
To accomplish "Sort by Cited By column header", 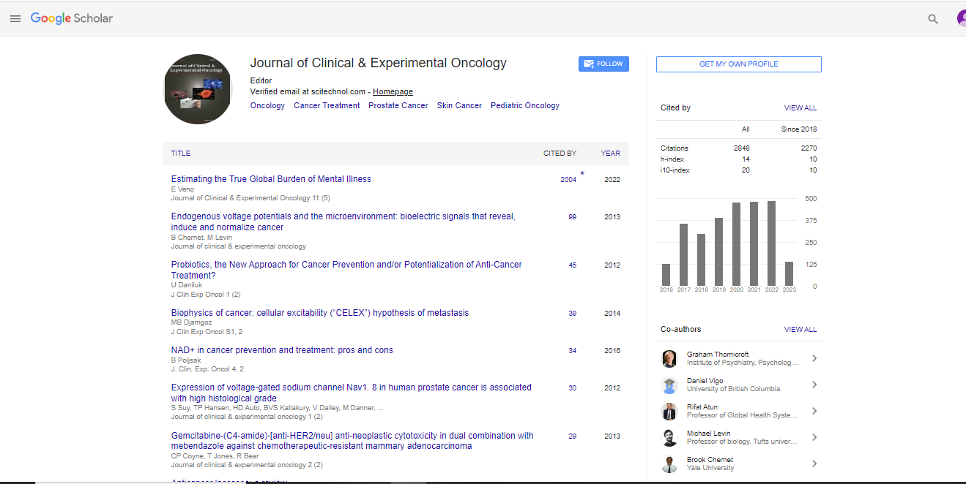I will (560, 154).
